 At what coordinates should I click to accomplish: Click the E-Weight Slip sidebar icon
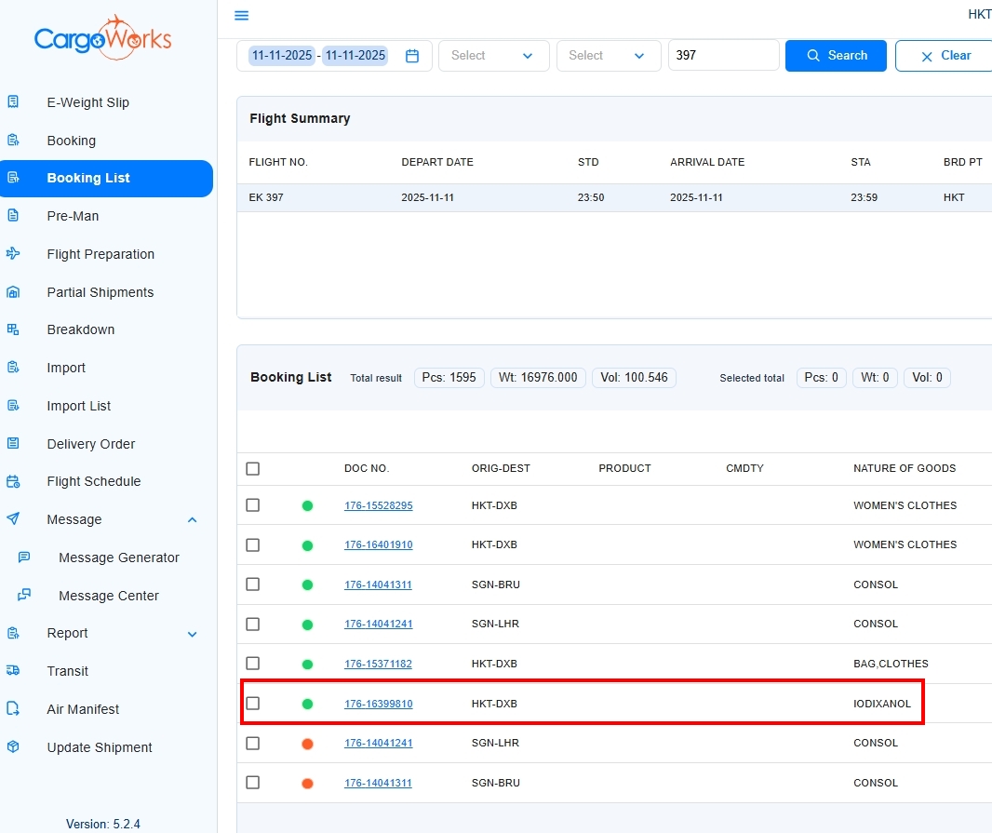point(13,102)
